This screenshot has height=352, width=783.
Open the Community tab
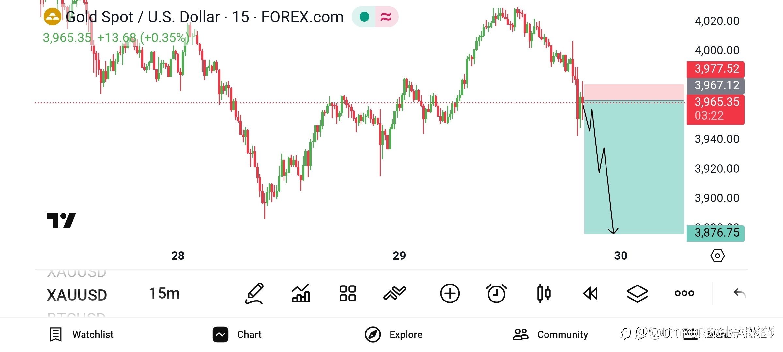[x=551, y=334]
